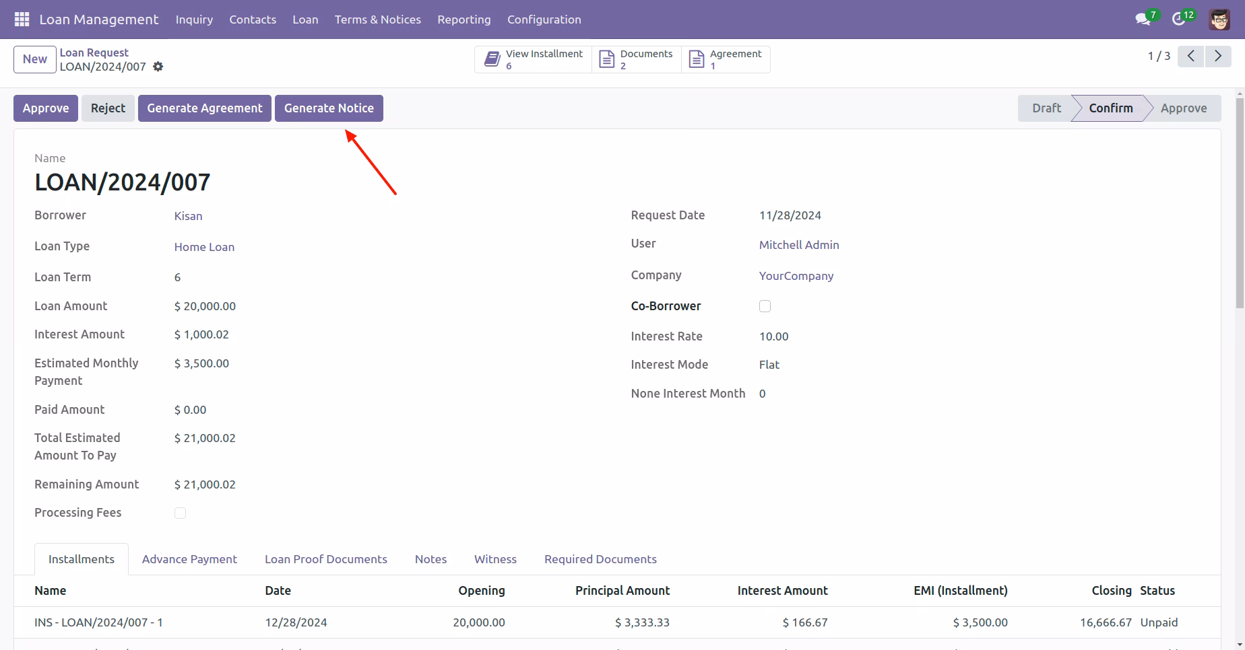Go to previous record arrow
This screenshot has width=1245, height=650.
1191,57
